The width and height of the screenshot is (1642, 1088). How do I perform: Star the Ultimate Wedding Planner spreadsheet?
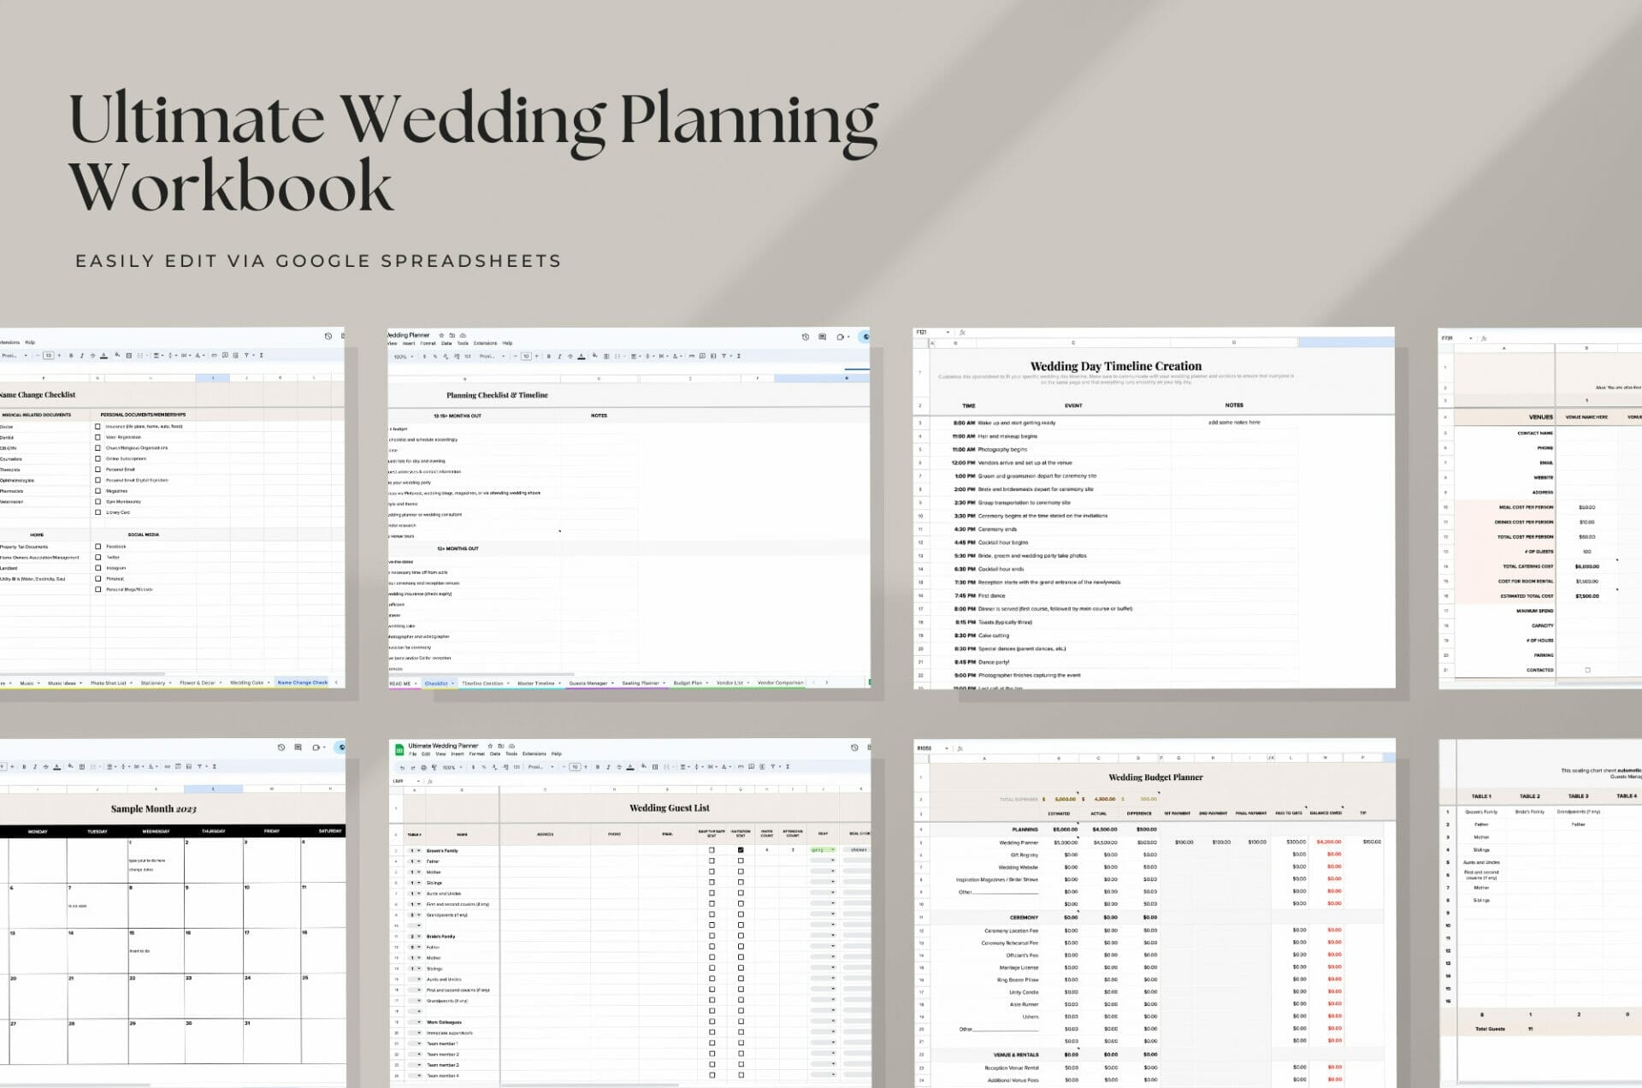tap(489, 747)
